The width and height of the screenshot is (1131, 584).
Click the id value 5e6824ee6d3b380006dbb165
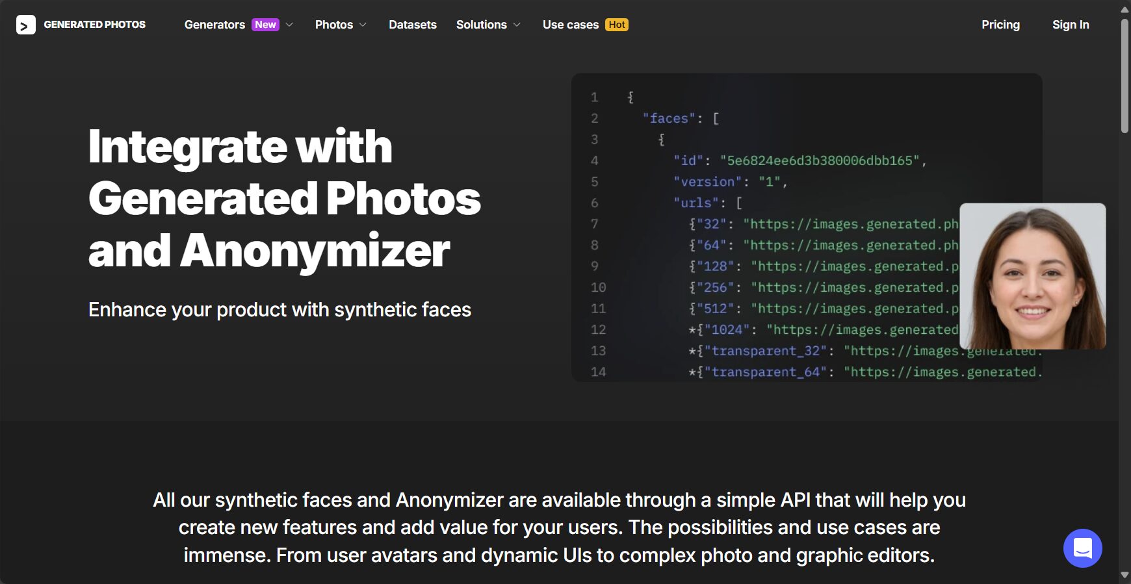819,160
